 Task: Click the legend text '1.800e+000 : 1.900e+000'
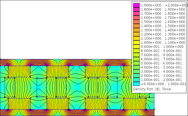click(163, 9)
